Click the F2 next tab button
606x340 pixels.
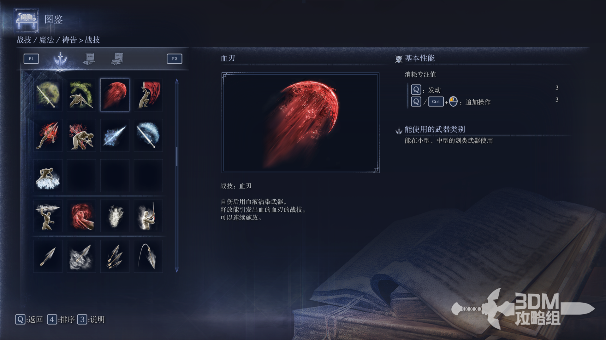[x=175, y=59]
